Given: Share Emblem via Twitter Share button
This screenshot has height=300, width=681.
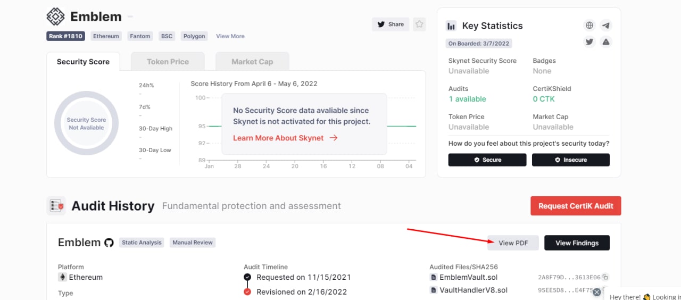Looking at the screenshot, I should pos(391,24).
